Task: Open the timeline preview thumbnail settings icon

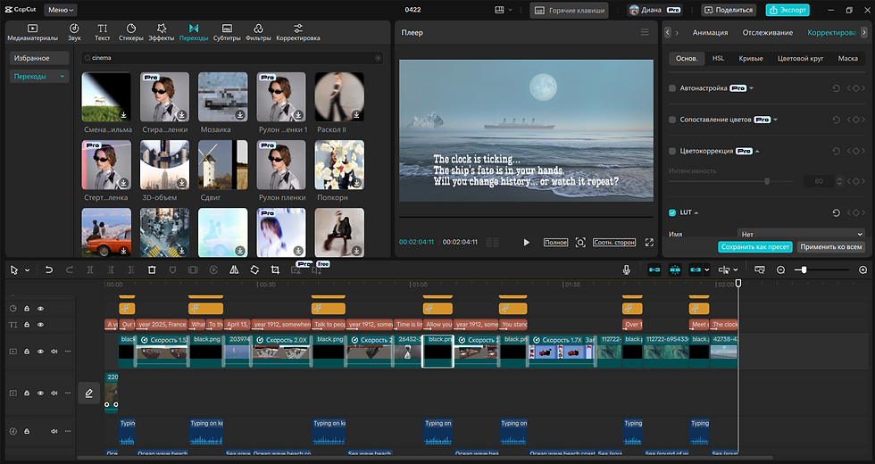Action: [x=760, y=269]
